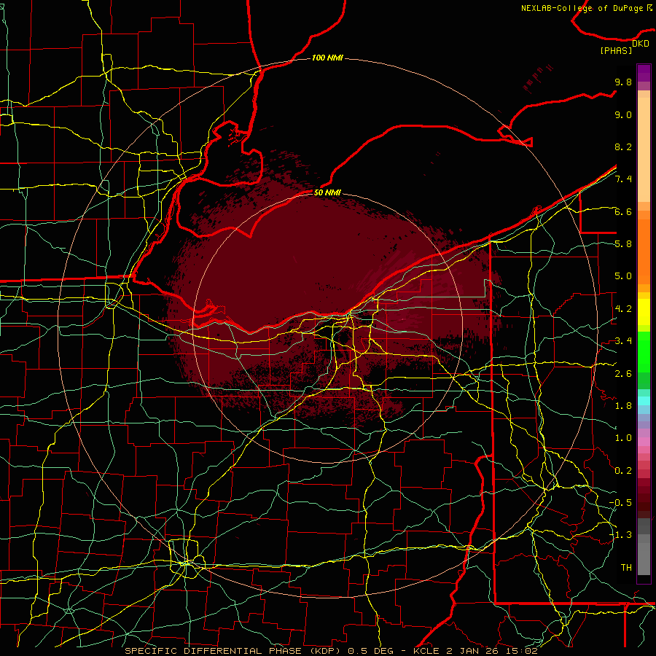Click the 2.6 value on the scale

[623, 374]
